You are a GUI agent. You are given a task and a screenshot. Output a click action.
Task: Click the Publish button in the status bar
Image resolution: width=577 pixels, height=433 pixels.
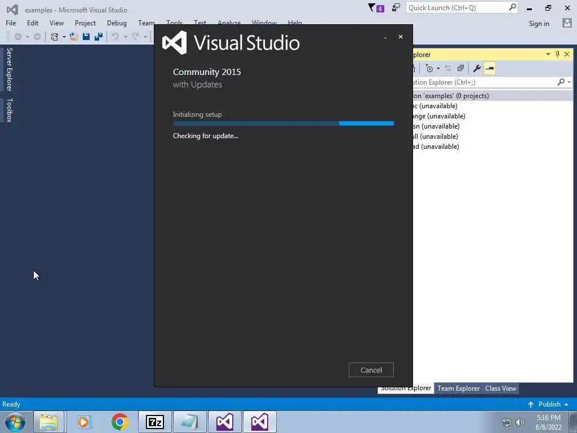point(548,404)
